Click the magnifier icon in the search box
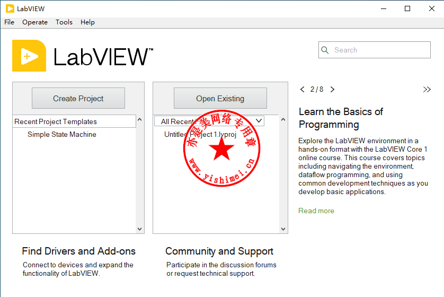This screenshot has height=297, width=444. 325,50
